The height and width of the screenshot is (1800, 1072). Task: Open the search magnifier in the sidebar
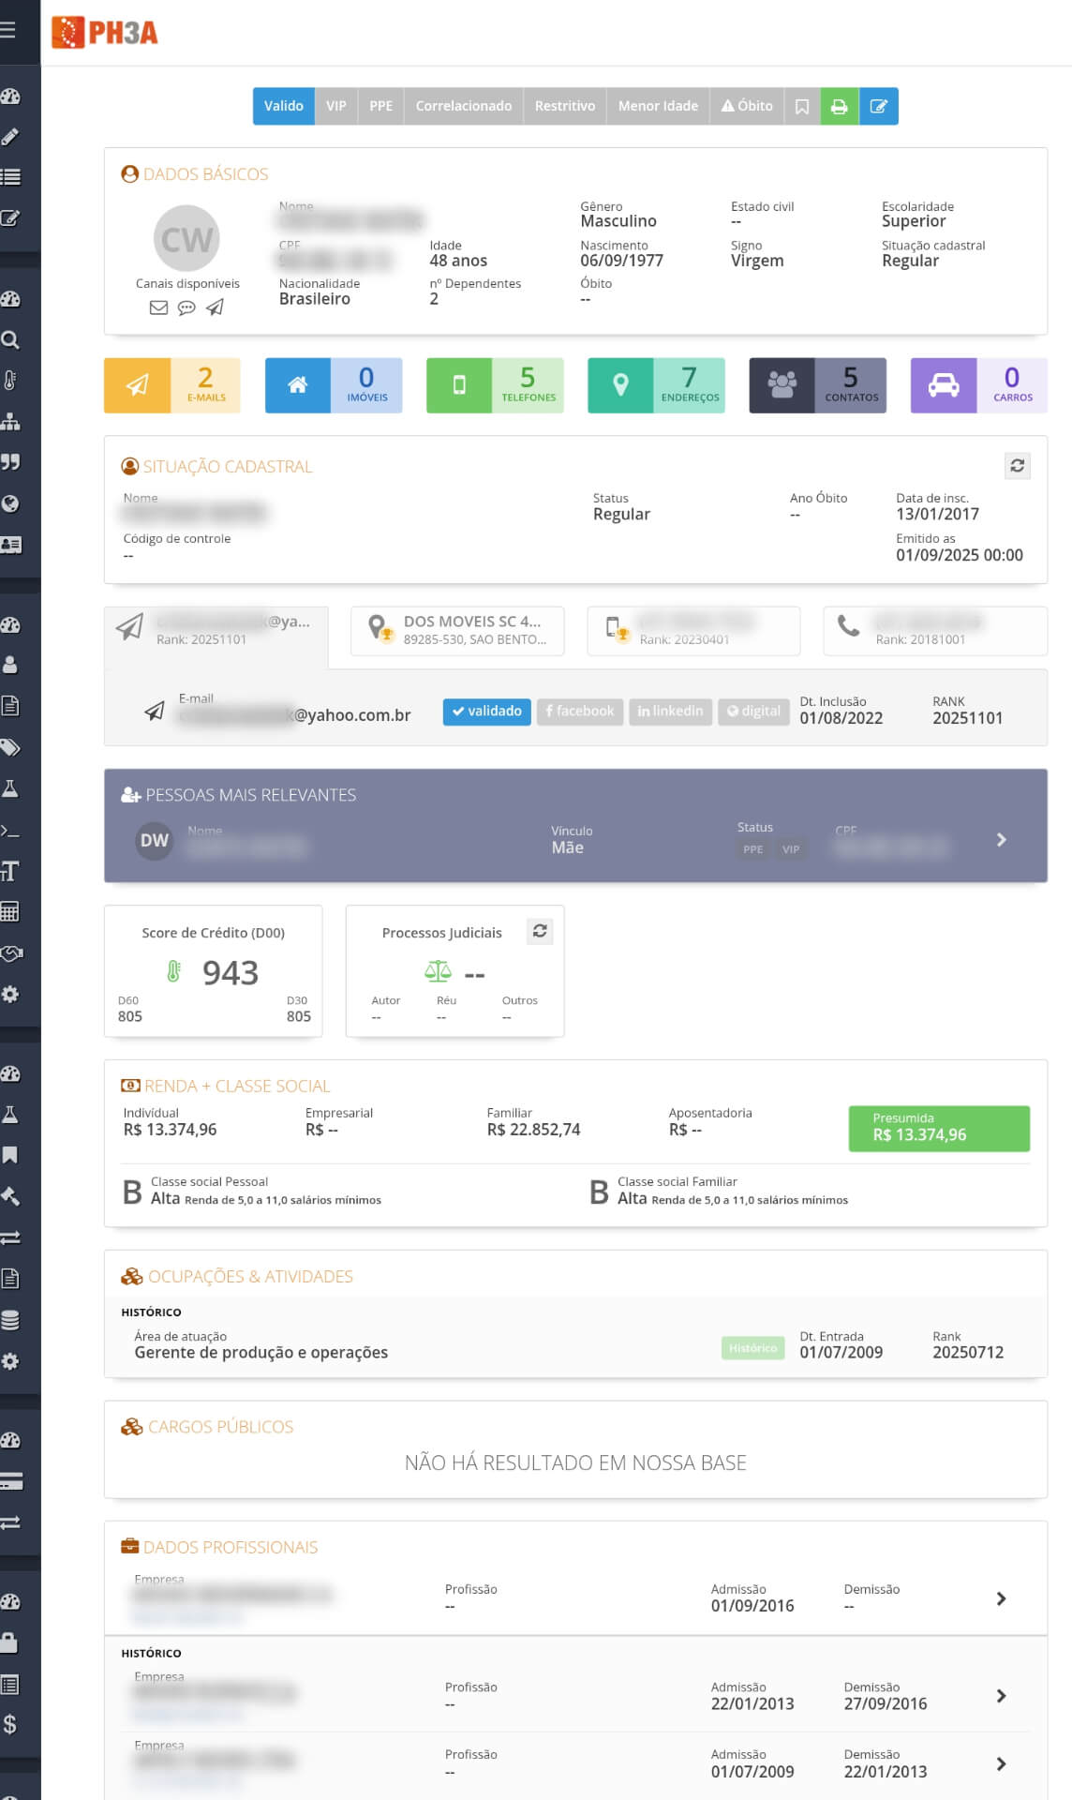10,339
